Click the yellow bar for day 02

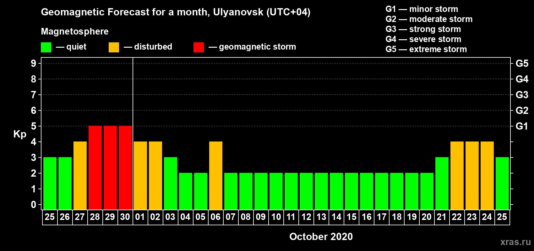point(155,175)
